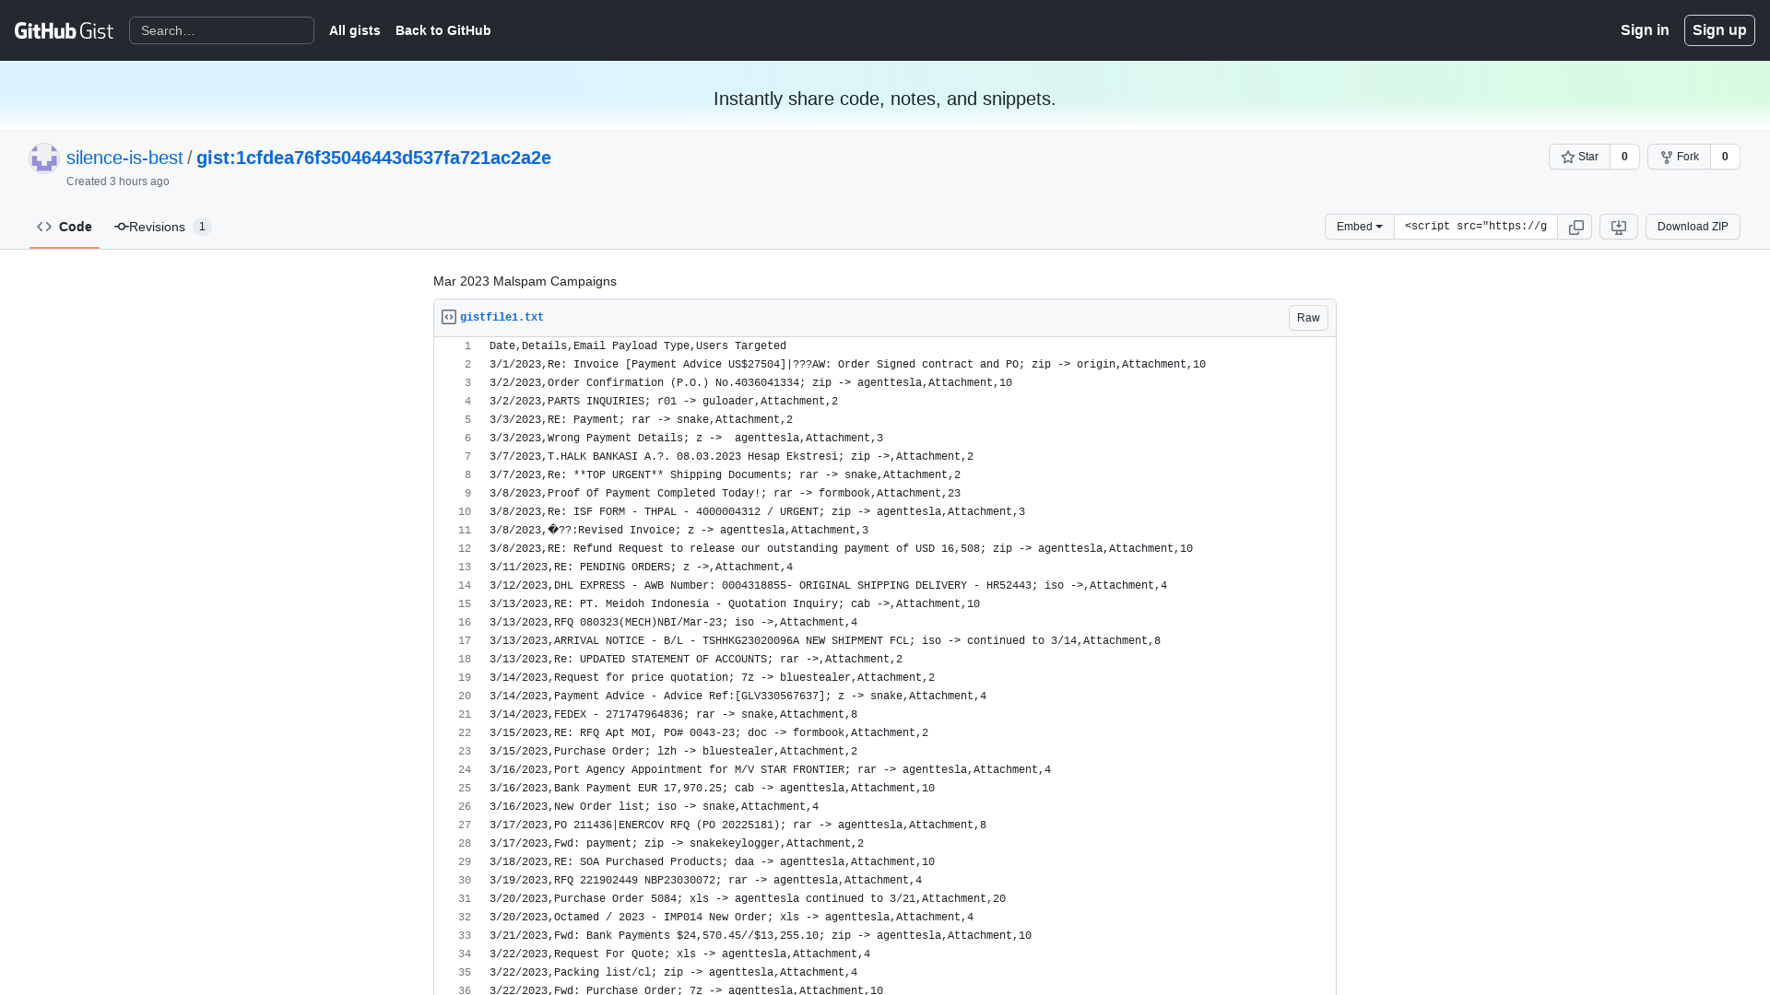This screenshot has height=995, width=1770.
Task: Select the Revisions 1 tab
Action: coord(161,226)
